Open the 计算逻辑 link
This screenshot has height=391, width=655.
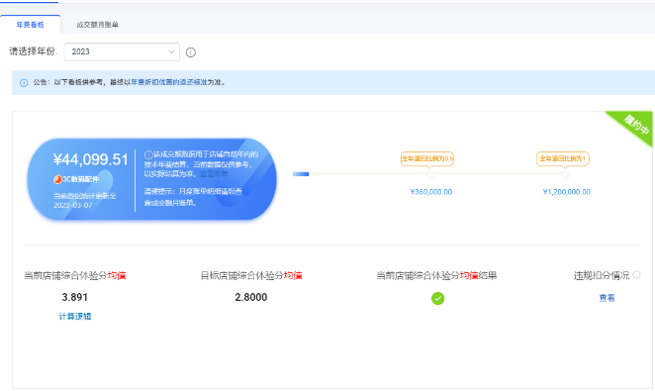tap(75, 316)
